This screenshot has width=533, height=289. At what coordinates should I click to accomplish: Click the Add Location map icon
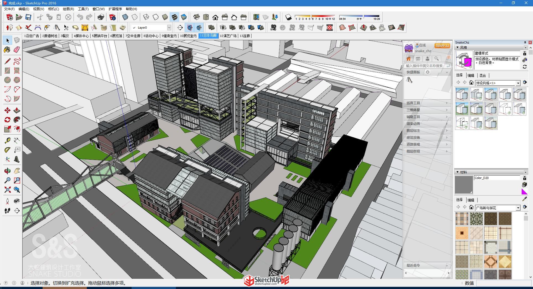256,17
